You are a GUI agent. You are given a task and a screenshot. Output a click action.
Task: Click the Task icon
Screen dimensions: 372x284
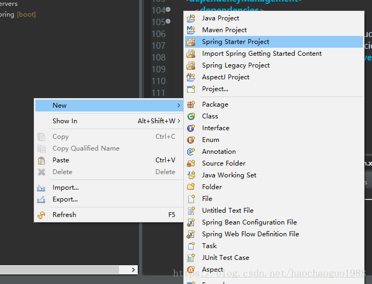[x=191, y=246]
